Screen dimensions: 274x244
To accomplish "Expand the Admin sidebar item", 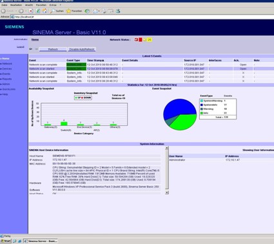I will [x=5, y=84].
